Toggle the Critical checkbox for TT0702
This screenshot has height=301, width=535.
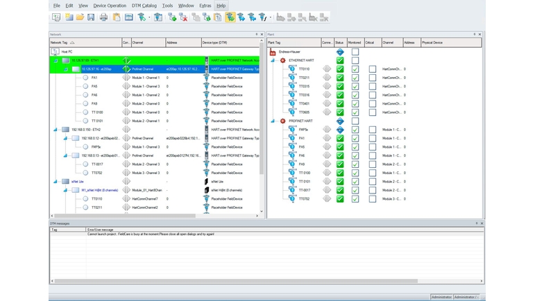coord(373,199)
